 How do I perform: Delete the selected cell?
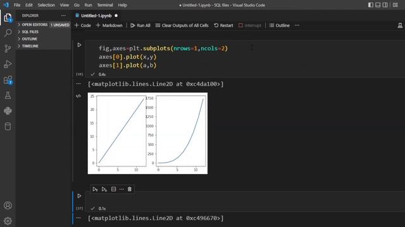point(129,189)
